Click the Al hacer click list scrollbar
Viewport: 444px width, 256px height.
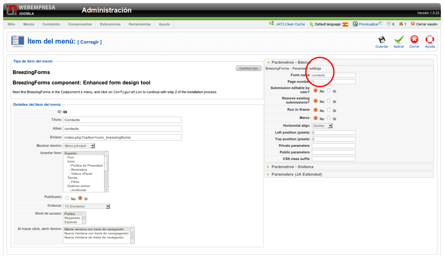click(132, 235)
